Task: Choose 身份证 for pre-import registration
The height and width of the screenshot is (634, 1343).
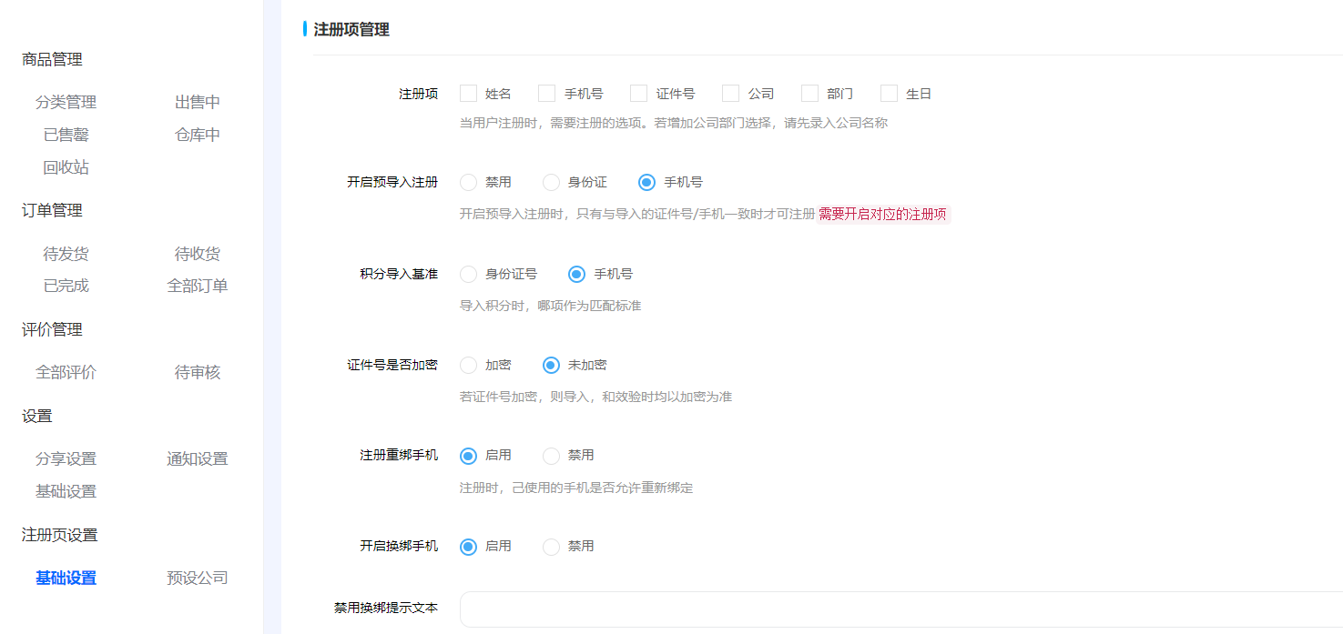Action: click(551, 182)
